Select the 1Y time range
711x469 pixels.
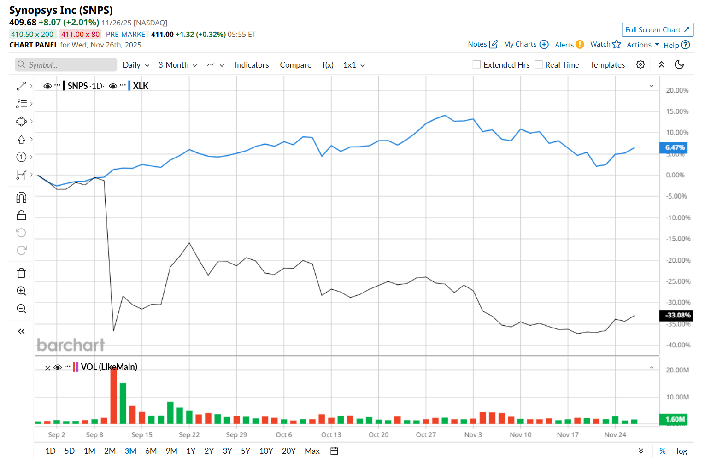191,451
